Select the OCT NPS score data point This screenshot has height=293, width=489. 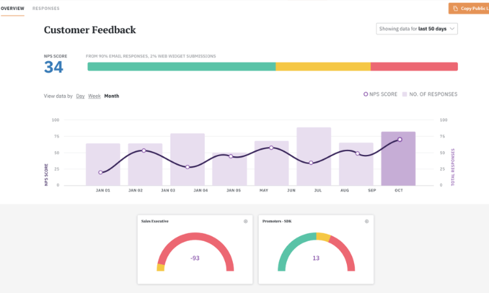[x=400, y=139]
